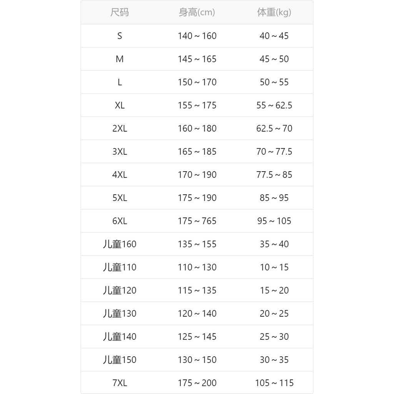Select weight value 77.5 ~ 85

pyautogui.click(x=274, y=175)
